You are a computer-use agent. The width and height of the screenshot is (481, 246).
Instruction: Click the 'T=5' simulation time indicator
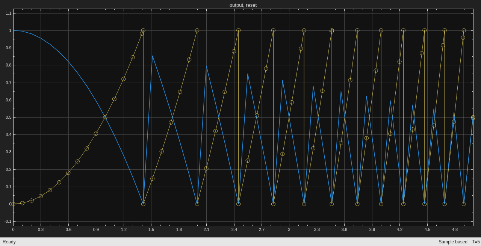click(x=476, y=242)
